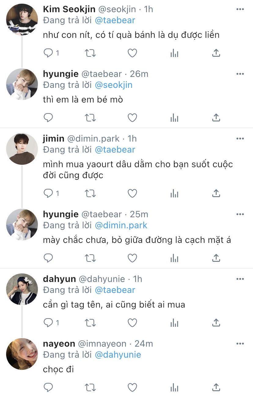The height and width of the screenshot is (397, 253).
Task: Open three-dot menu on jimin's tweet
Action: coord(240,139)
